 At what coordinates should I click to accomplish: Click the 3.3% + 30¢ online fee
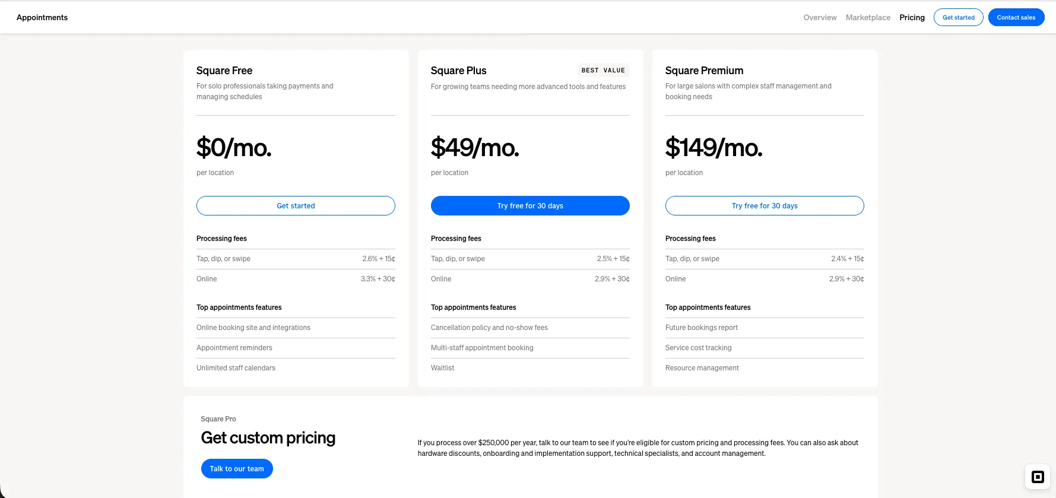(378, 279)
